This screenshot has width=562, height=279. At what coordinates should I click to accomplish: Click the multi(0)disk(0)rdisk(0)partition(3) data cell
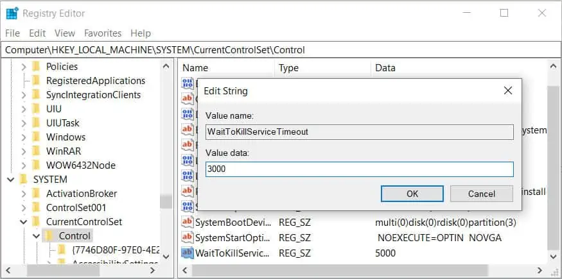click(446, 223)
